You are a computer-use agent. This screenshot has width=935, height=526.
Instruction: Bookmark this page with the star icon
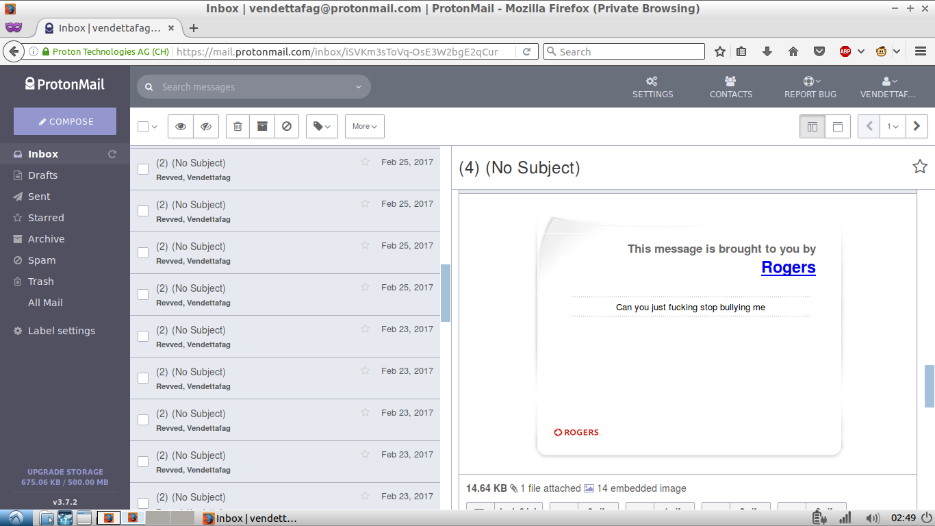(720, 51)
